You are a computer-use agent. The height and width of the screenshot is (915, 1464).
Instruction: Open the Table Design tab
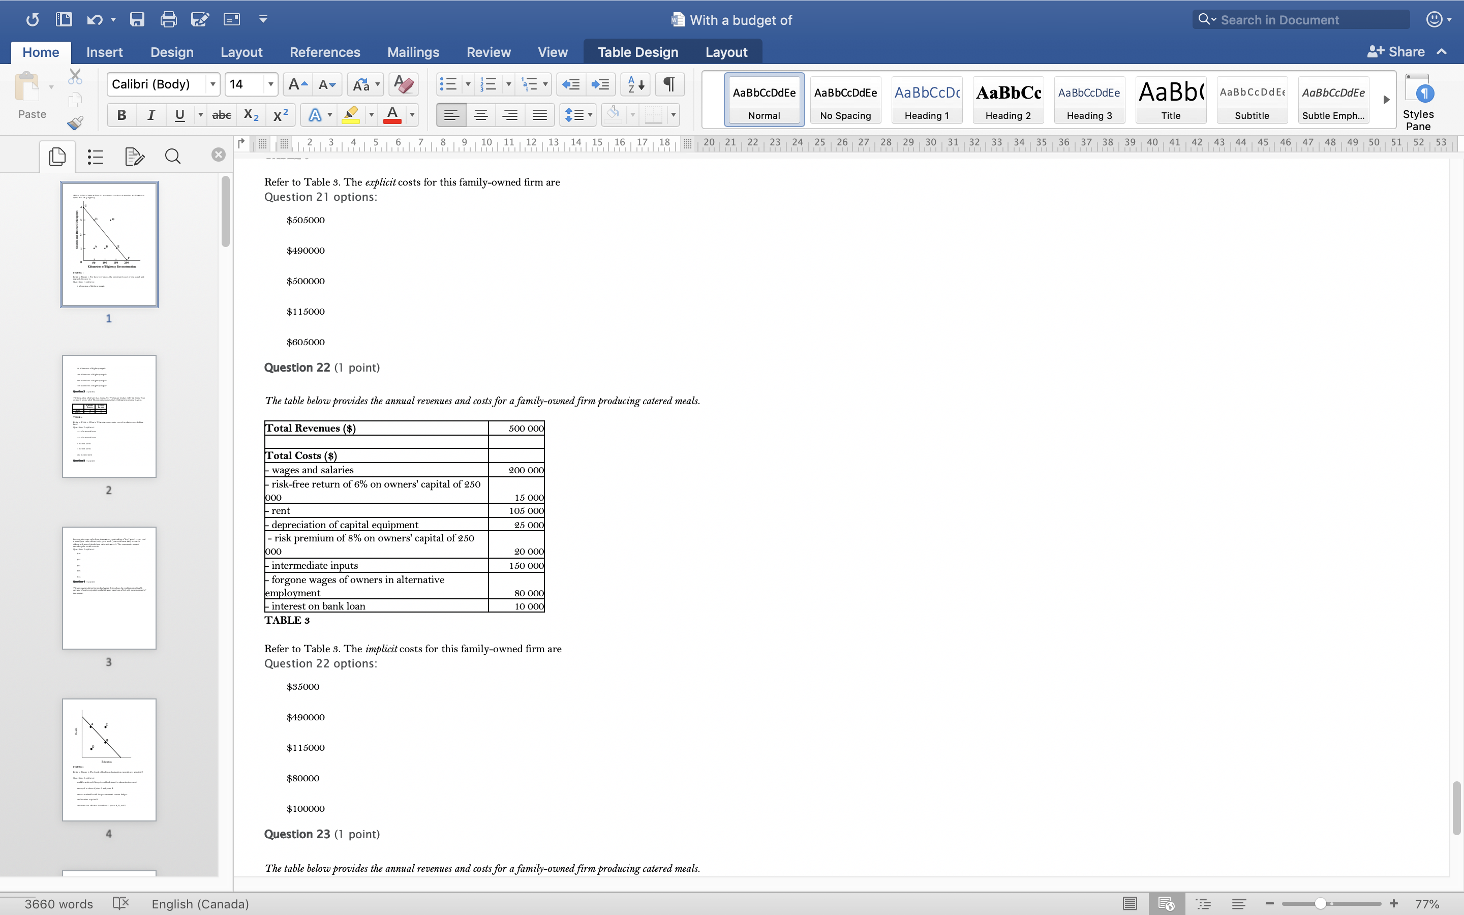pyautogui.click(x=637, y=52)
